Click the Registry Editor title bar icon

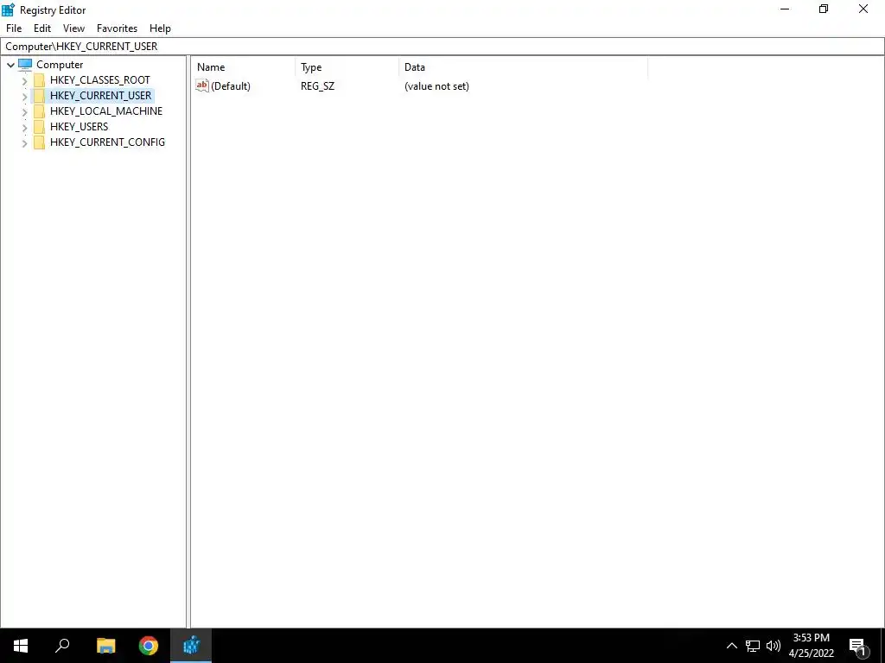[x=9, y=9]
